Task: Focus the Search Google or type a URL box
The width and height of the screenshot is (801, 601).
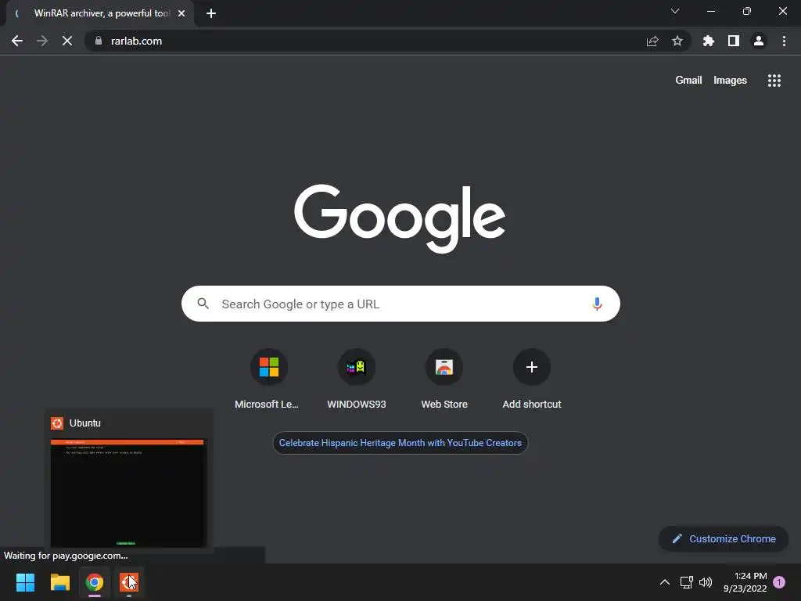Action: [x=400, y=304]
